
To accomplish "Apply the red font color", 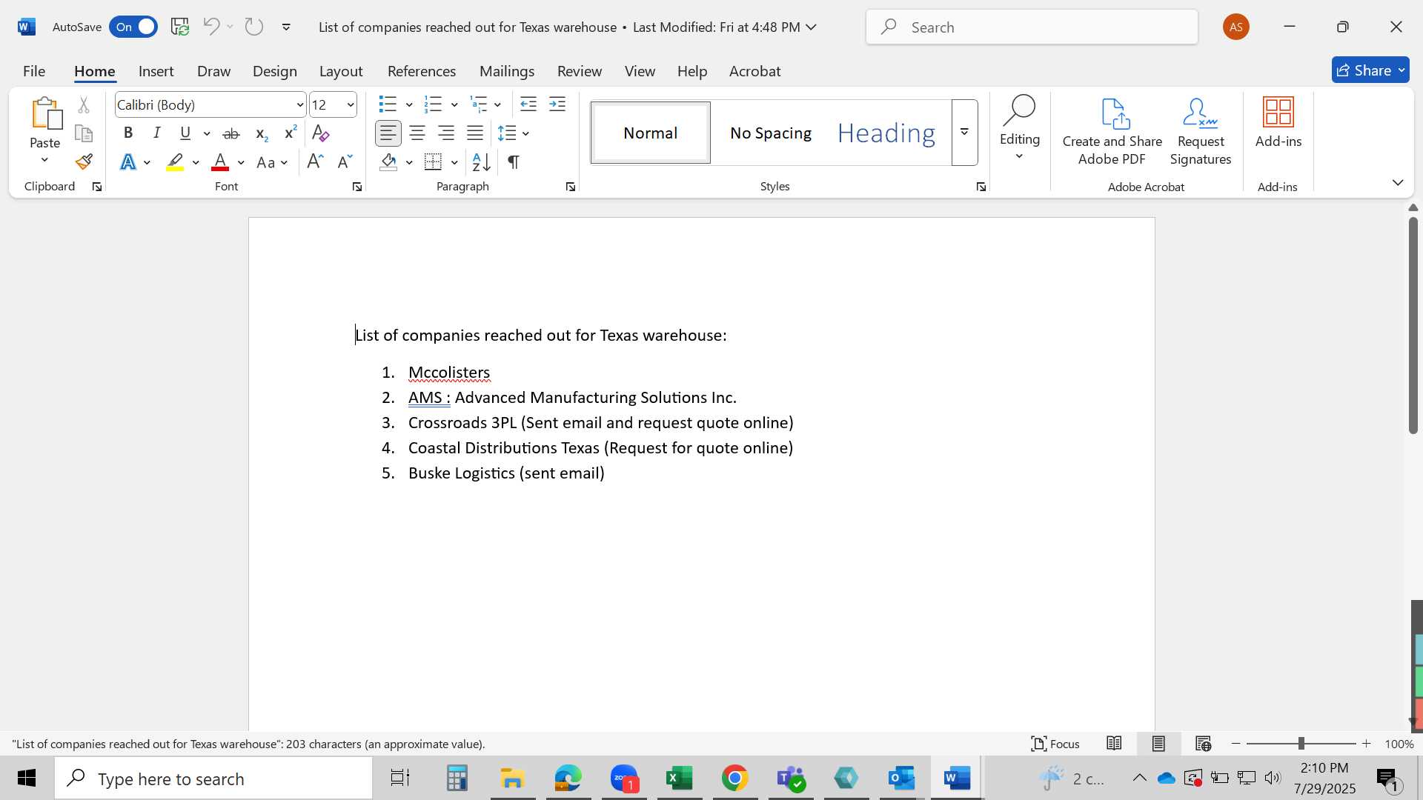I will tap(220, 162).
